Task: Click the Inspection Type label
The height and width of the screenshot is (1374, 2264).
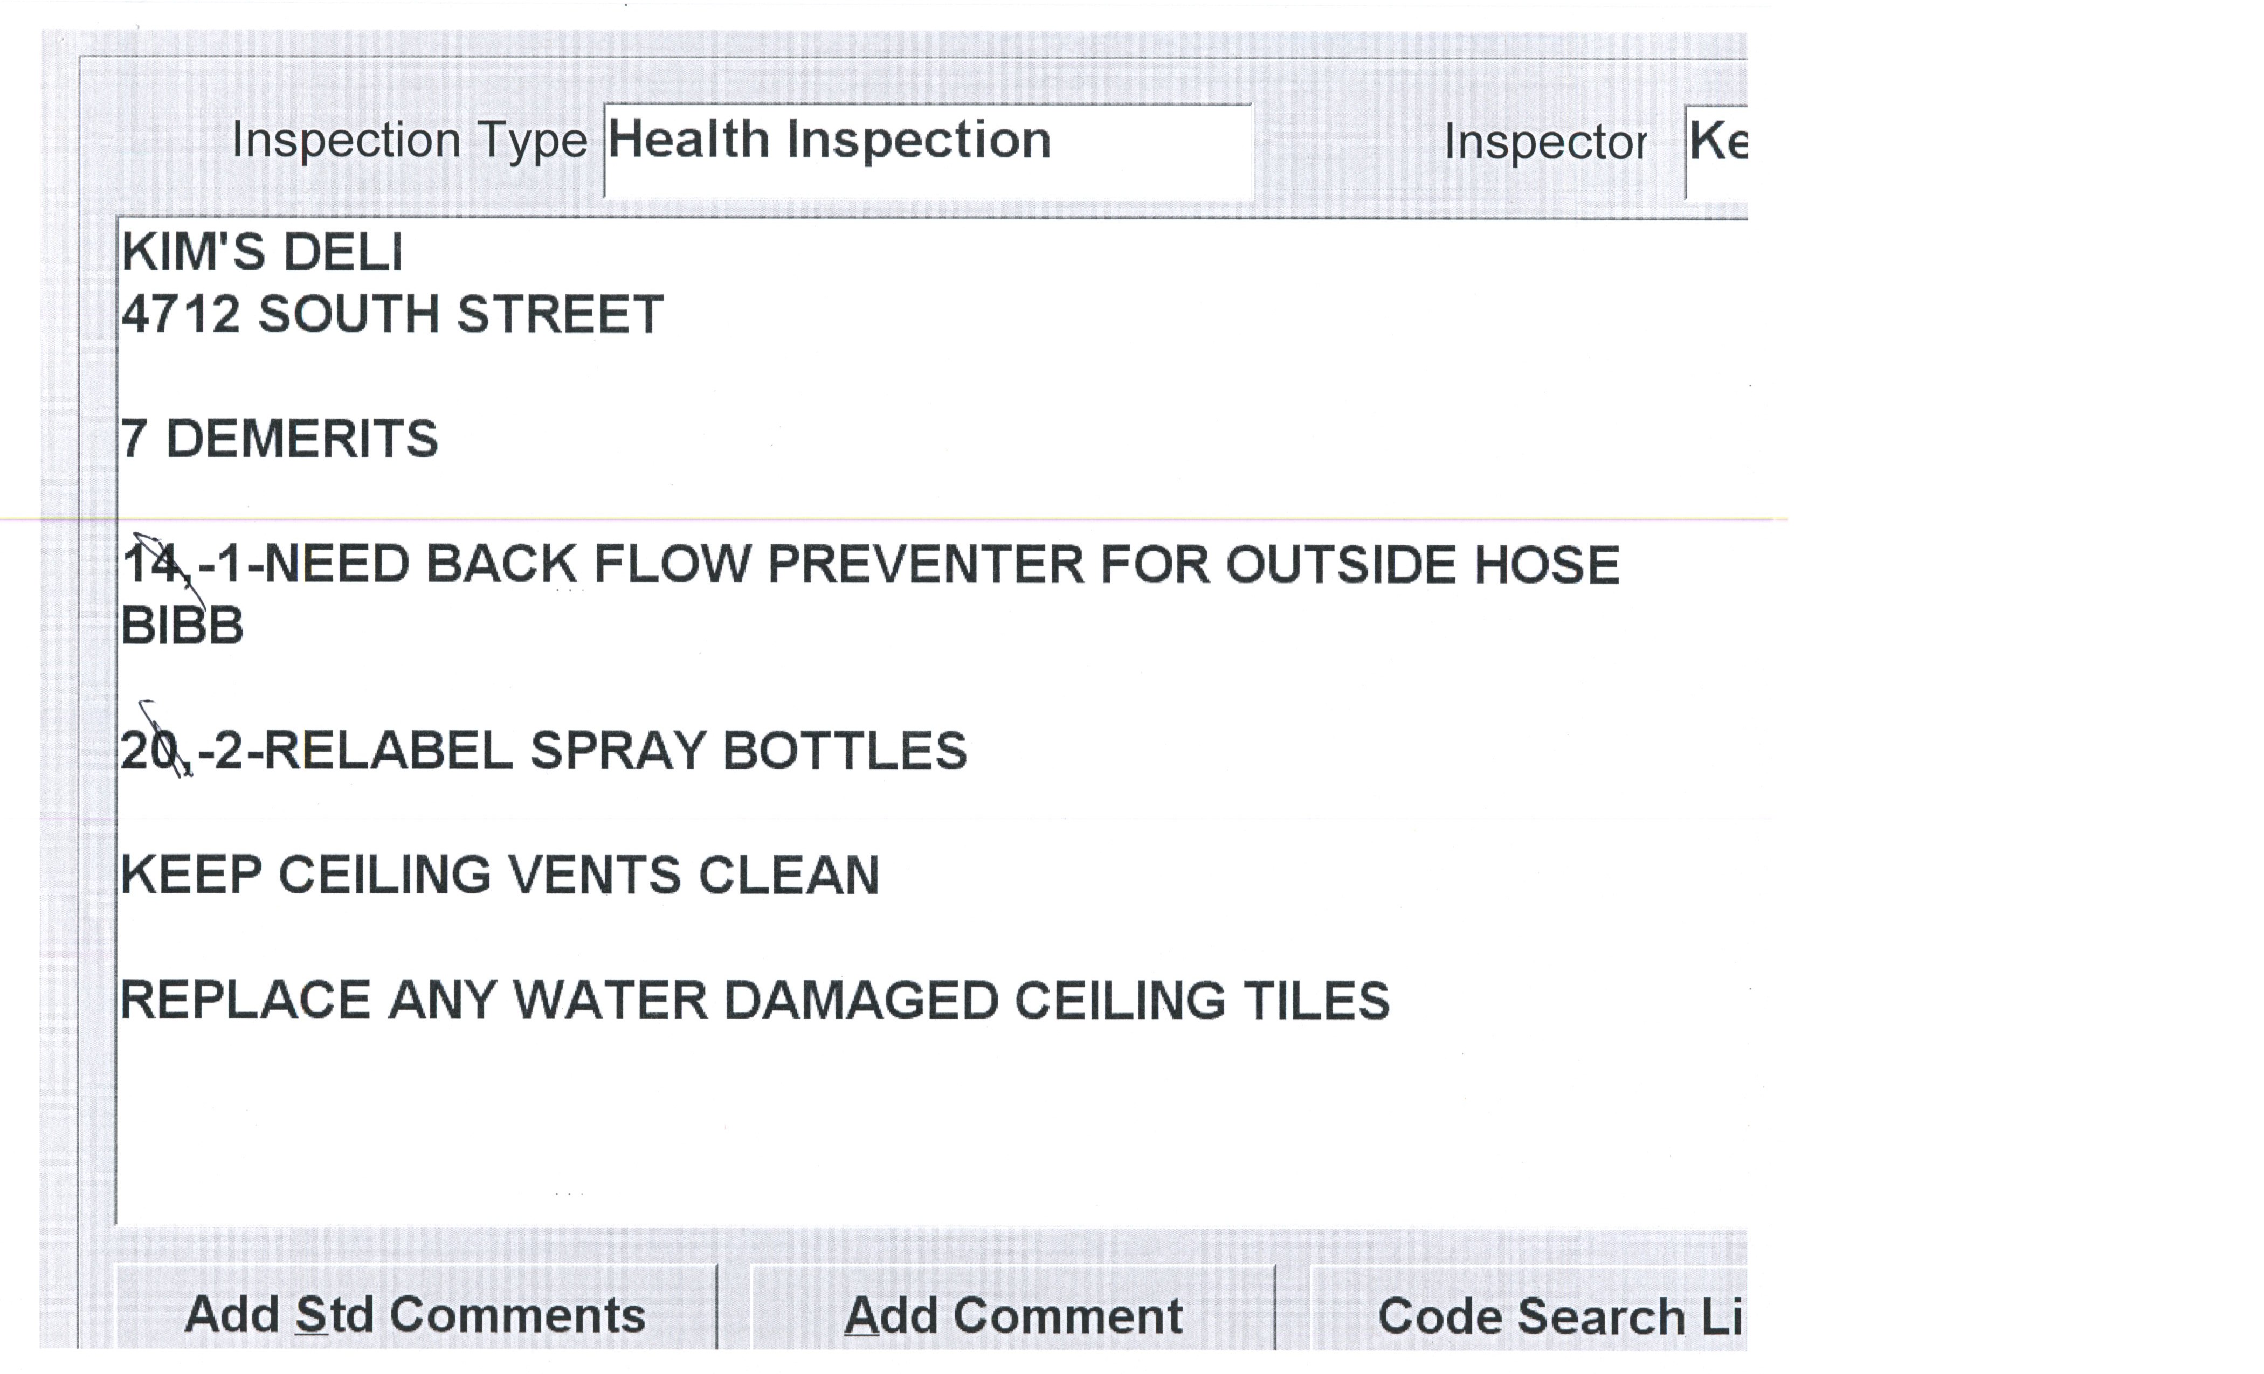Action: tap(409, 141)
